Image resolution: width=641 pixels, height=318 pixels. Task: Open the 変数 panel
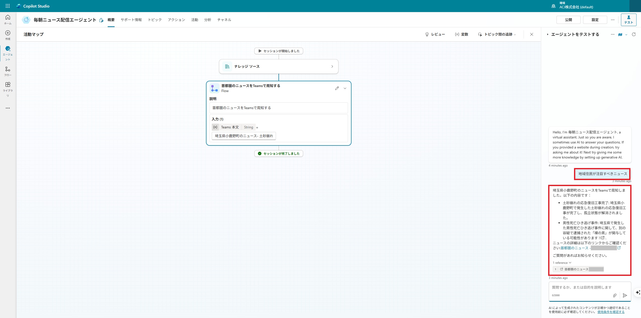pyautogui.click(x=462, y=34)
